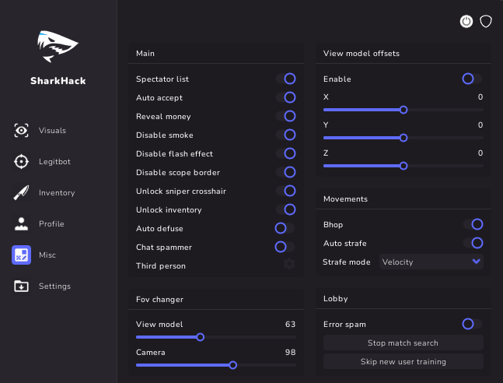Go to the Legitbot section
The image size is (503, 383).
tap(54, 162)
